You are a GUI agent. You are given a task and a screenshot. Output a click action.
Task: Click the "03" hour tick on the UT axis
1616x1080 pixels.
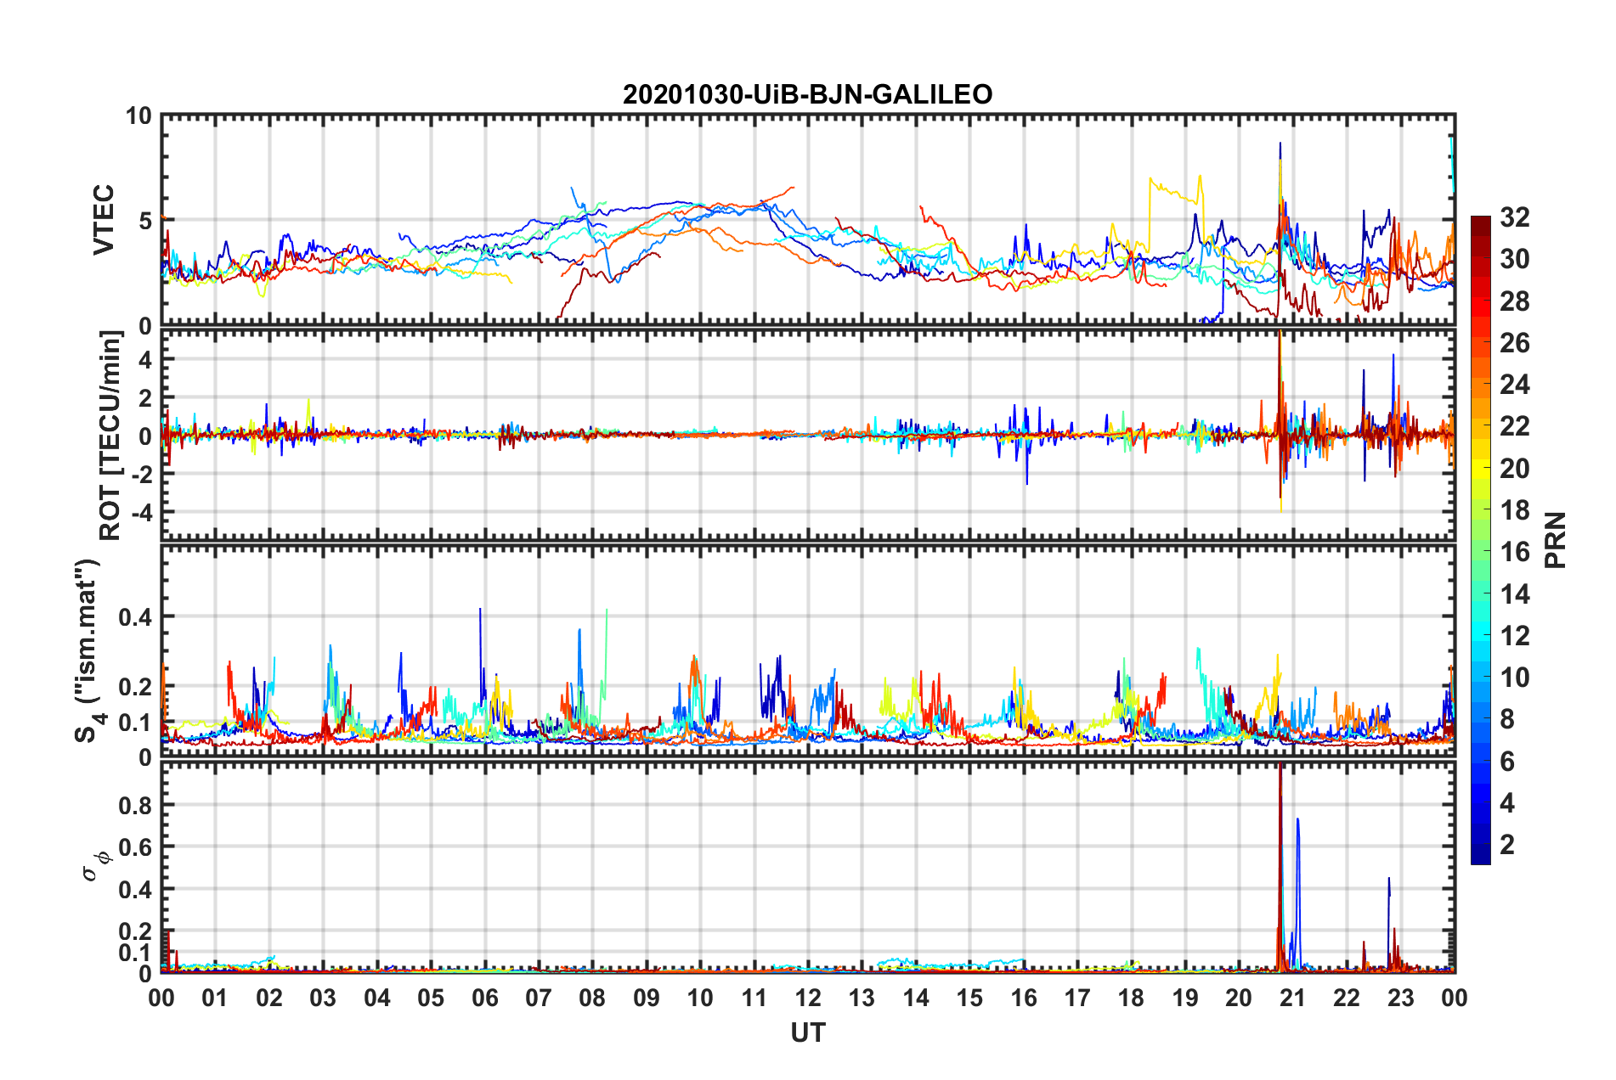pyautogui.click(x=323, y=998)
